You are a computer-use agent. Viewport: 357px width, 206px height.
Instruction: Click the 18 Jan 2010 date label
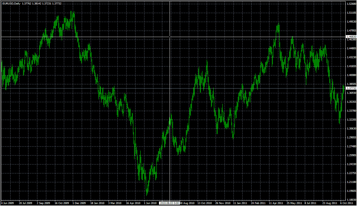pyautogui.click(x=97, y=203)
